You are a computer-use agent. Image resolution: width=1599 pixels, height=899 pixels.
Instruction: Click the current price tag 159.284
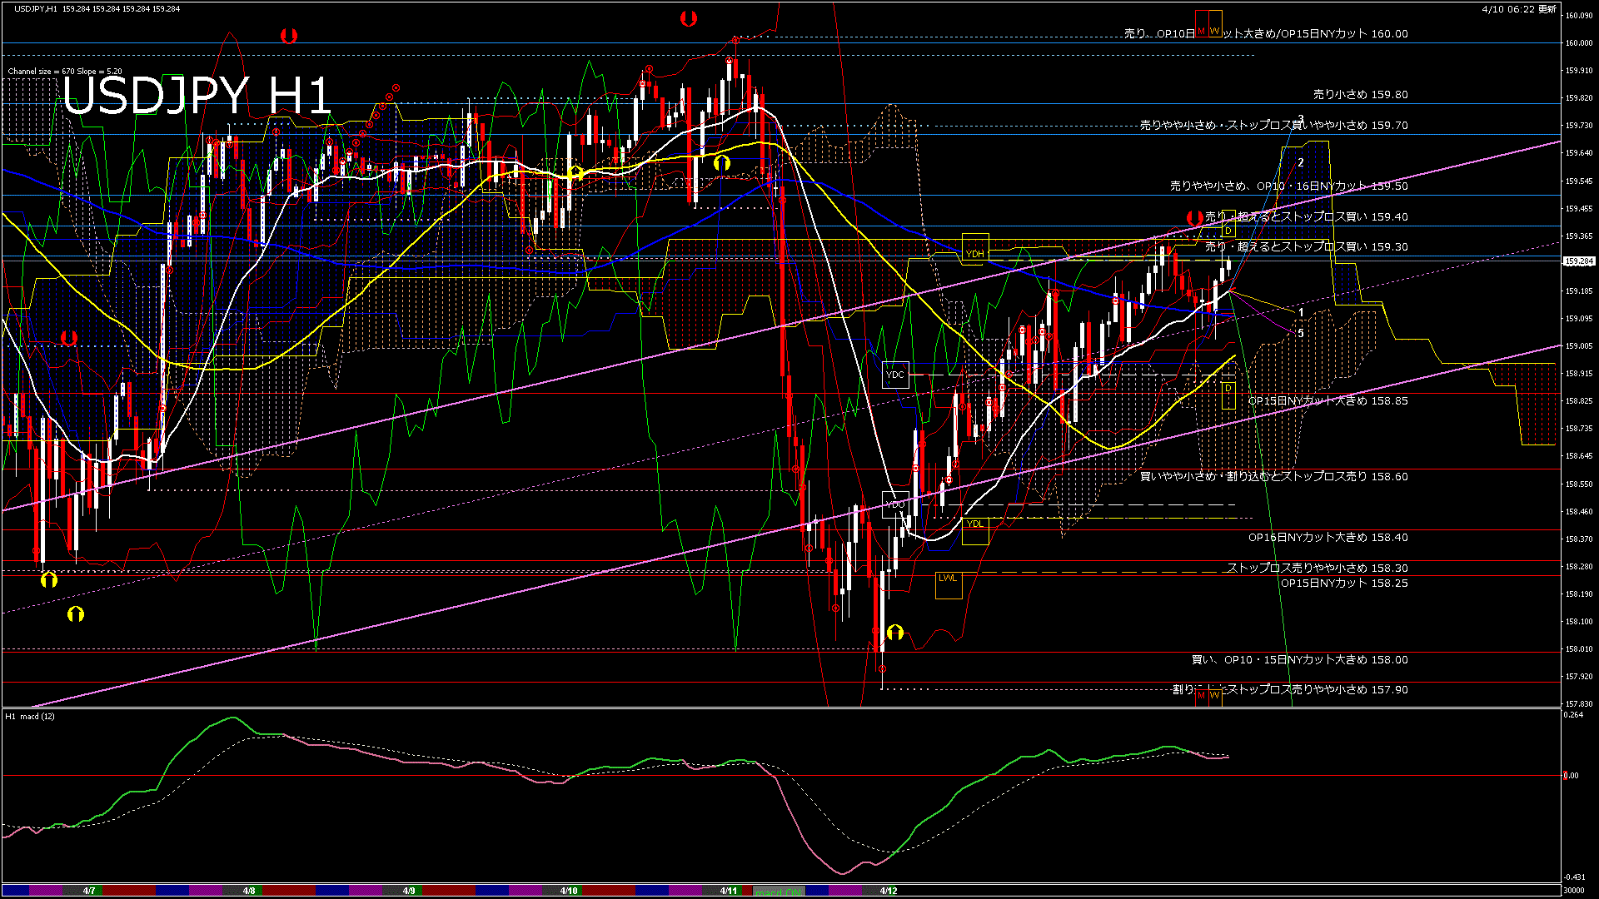coord(1579,261)
